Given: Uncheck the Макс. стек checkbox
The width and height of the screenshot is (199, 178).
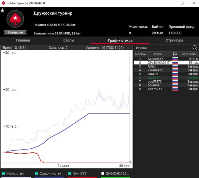Looking at the screenshot, I should point(3,174).
